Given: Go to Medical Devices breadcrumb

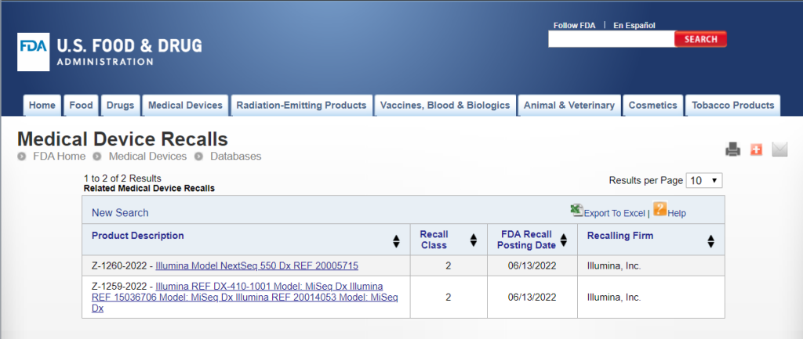Looking at the screenshot, I should [x=147, y=157].
